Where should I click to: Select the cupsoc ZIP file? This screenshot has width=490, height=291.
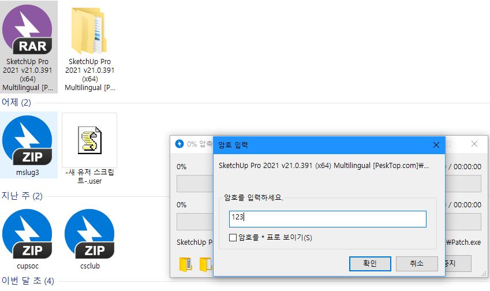(x=28, y=239)
